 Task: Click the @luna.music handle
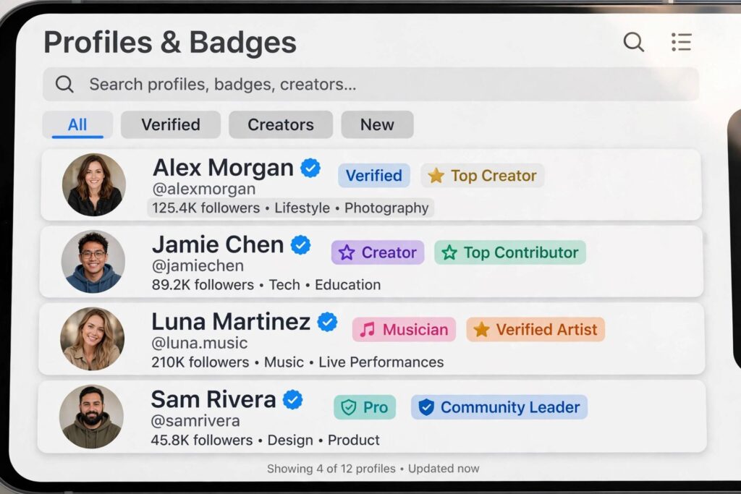coord(200,343)
